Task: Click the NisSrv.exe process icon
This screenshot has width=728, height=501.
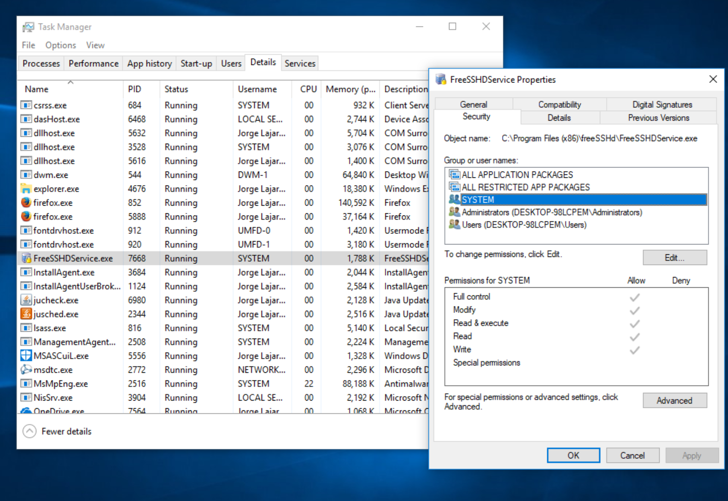Action: click(x=26, y=398)
